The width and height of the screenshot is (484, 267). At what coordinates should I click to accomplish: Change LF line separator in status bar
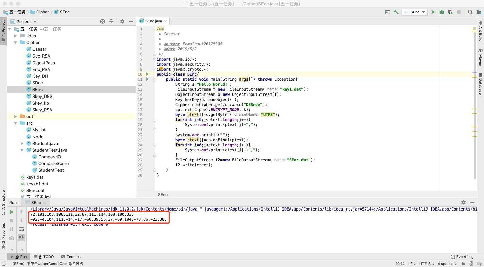412,264
